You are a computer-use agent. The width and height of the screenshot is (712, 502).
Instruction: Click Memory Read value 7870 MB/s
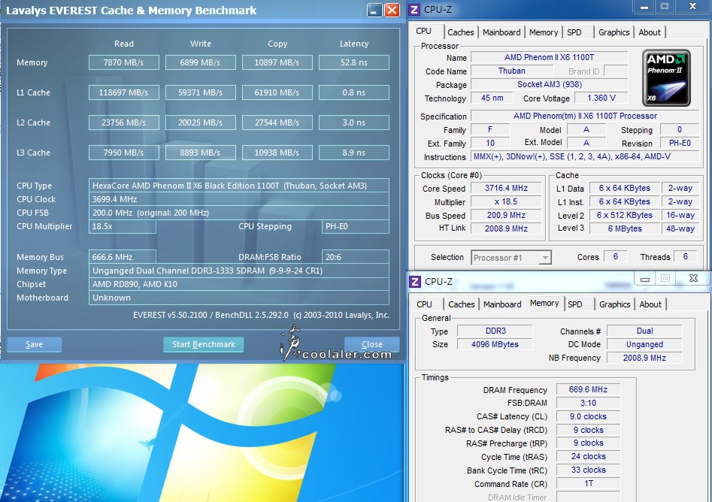[123, 62]
